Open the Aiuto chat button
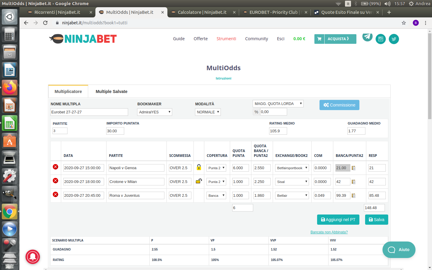The image size is (432, 270). pyautogui.click(x=399, y=250)
